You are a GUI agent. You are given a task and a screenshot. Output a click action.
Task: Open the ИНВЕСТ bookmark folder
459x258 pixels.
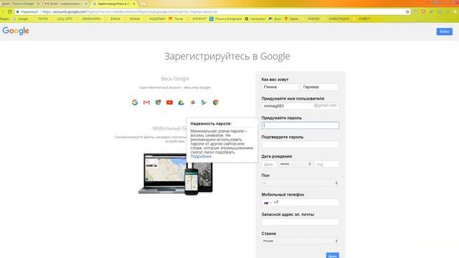tap(361, 19)
